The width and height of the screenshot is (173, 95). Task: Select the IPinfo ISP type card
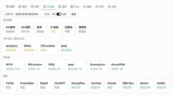(x=29, y=48)
